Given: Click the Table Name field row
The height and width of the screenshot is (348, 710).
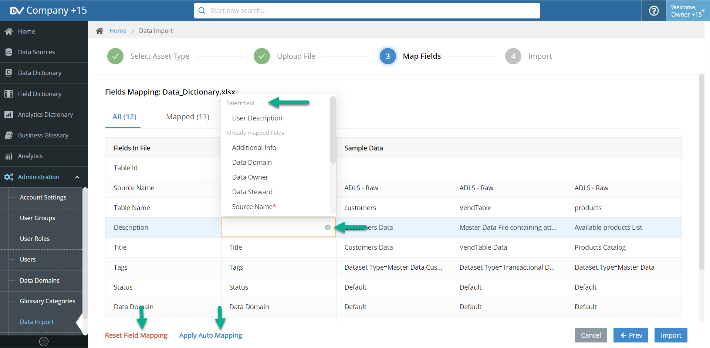Looking at the screenshot, I should point(393,208).
